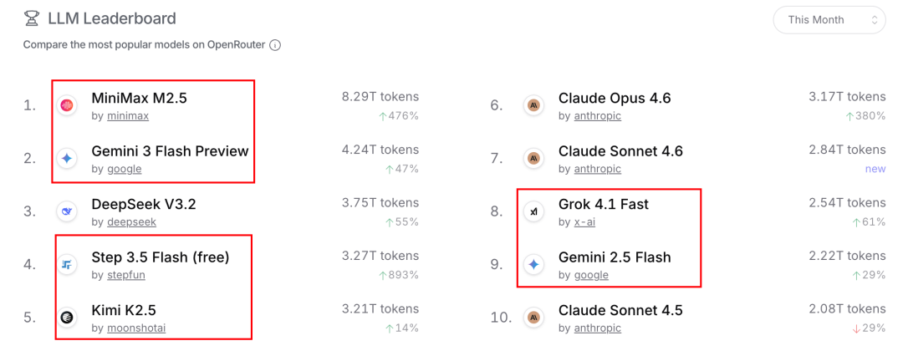Click the LLM Leaderboard heading
This screenshot has width=903, height=351.
112,18
